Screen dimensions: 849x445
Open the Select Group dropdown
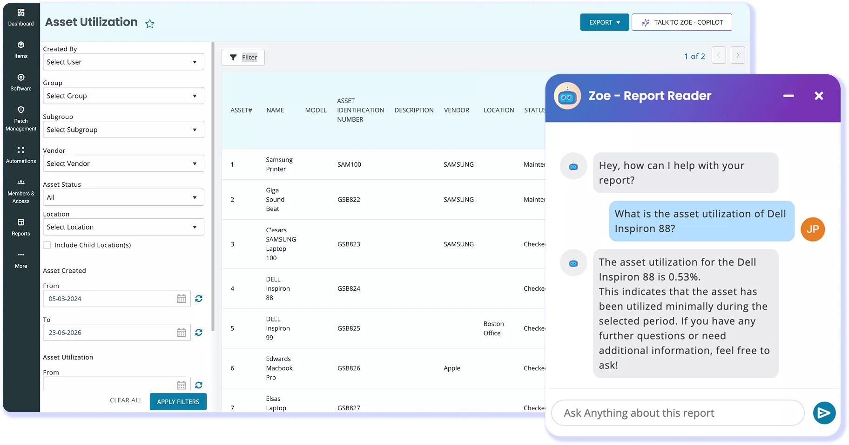[123, 96]
